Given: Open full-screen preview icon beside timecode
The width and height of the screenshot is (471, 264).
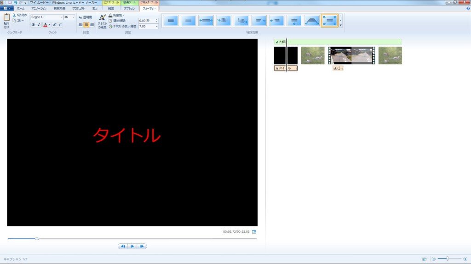Looking at the screenshot, I should 254,231.
